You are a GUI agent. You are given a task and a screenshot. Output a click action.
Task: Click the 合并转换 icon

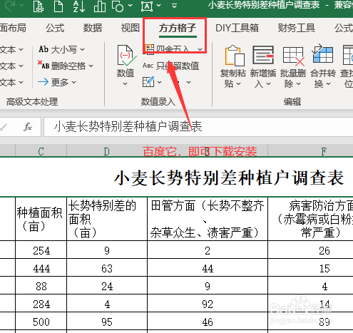coord(322,53)
